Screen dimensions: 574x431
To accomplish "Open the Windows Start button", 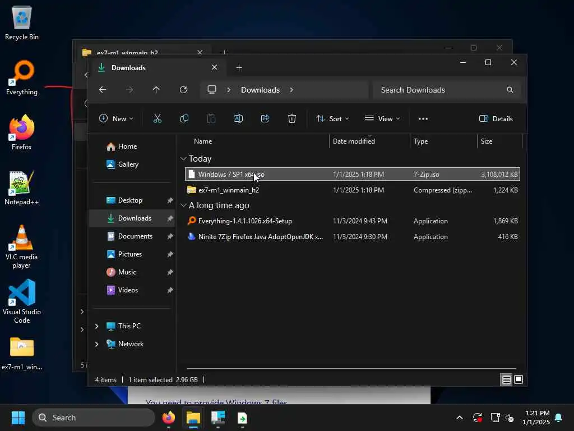I will 18,418.
